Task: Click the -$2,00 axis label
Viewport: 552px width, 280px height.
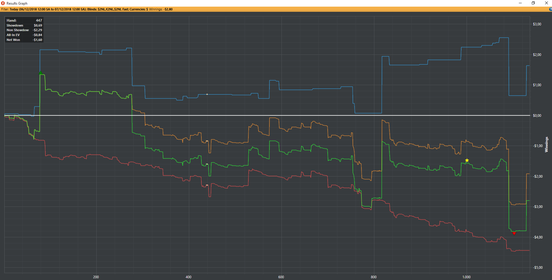Action: (537, 176)
